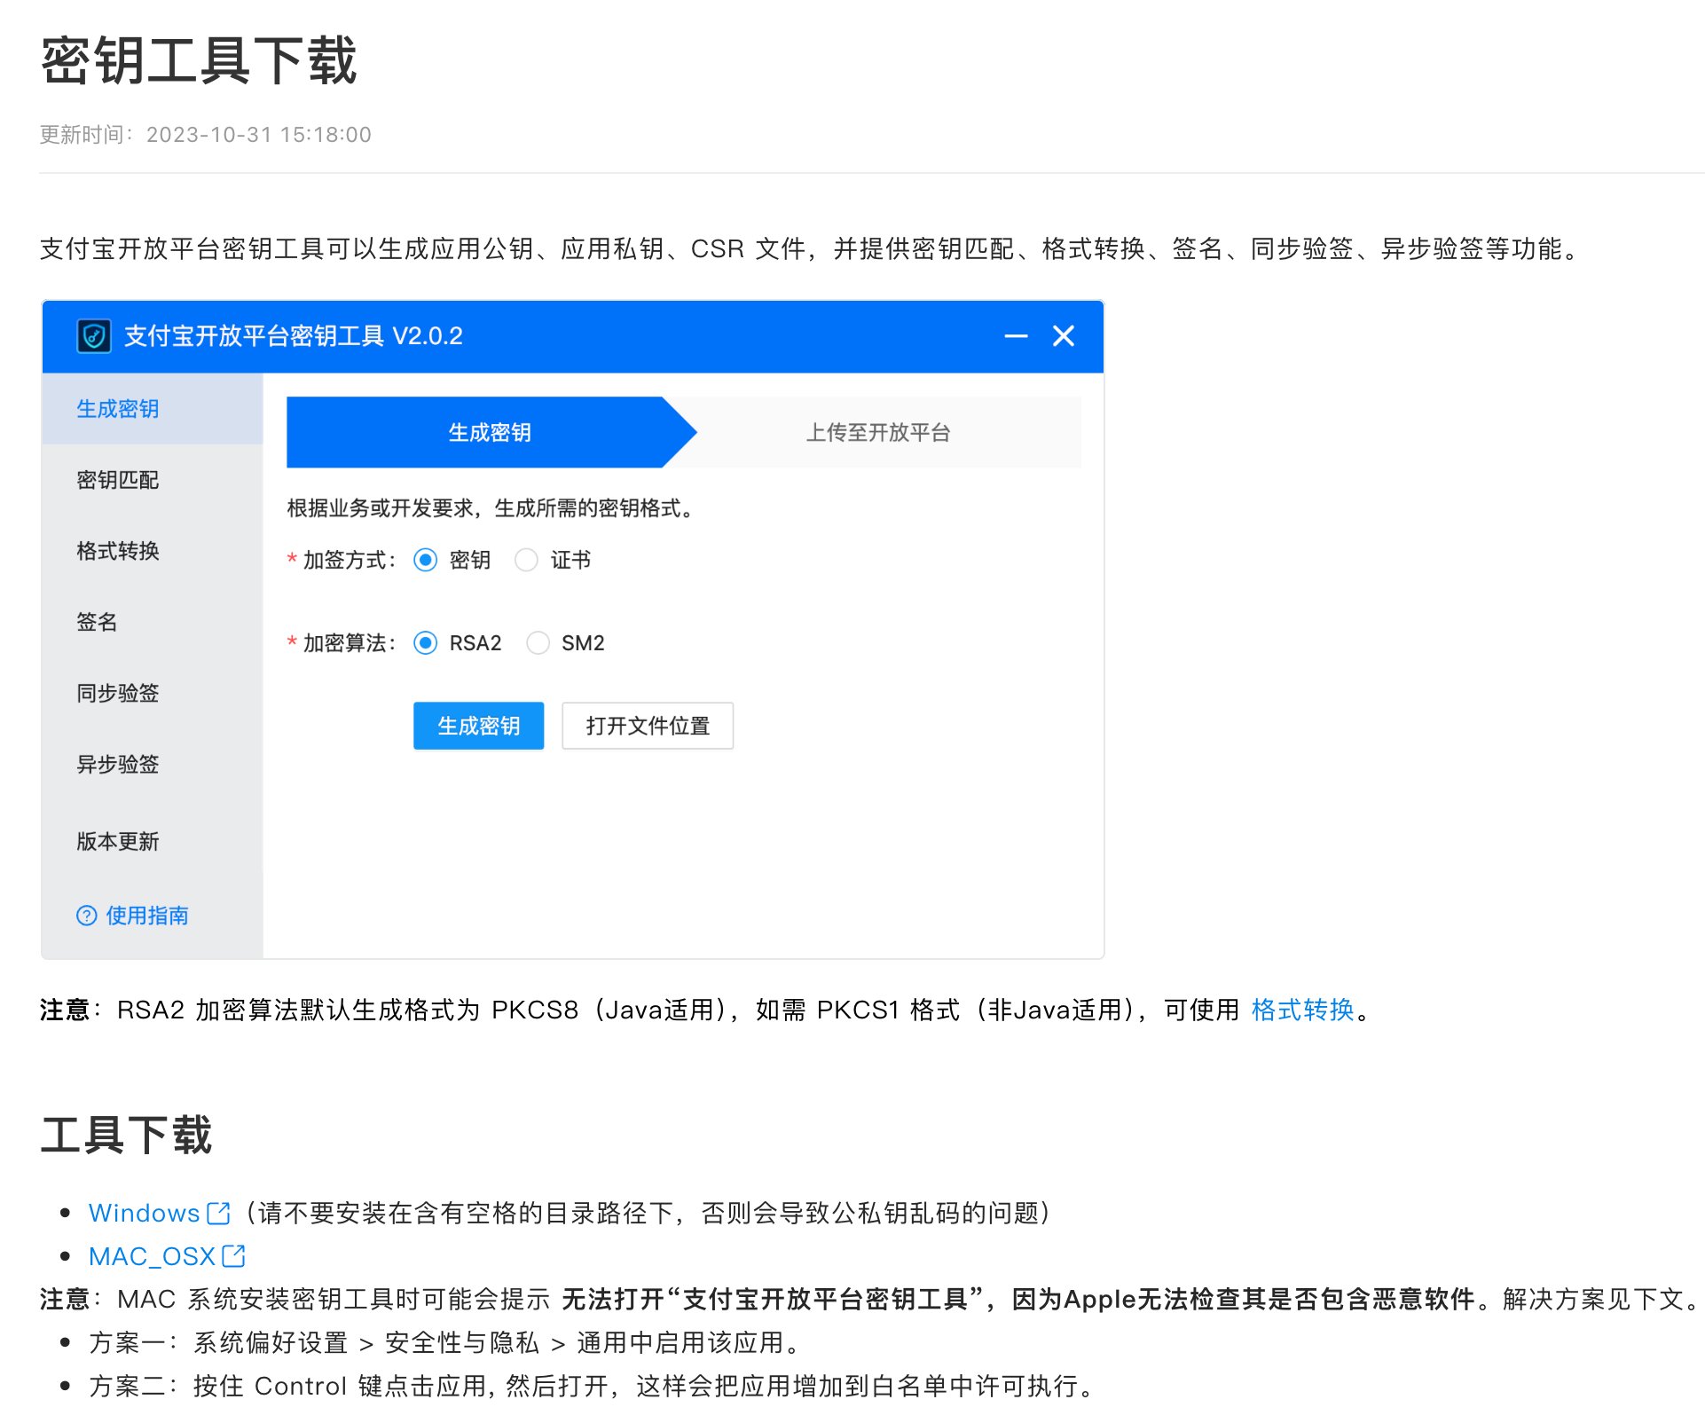Select the 证书 signing method radio button
This screenshot has width=1705, height=1423.
526,560
